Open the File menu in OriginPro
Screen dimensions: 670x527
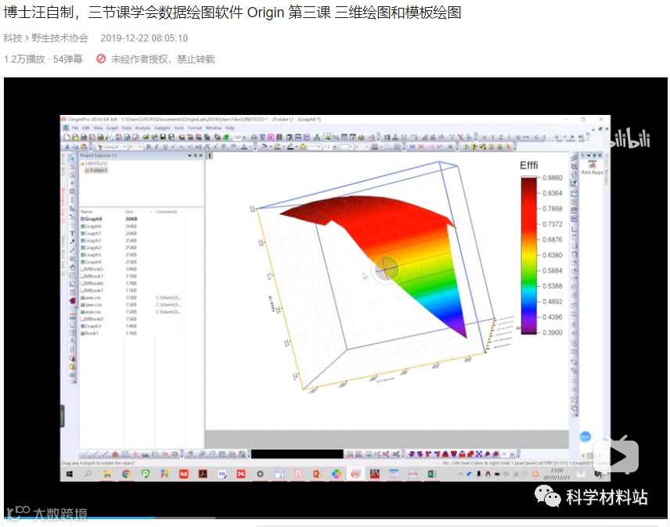click(x=75, y=128)
